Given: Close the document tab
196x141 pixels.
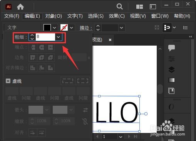Looking at the screenshot, I should (110, 40).
